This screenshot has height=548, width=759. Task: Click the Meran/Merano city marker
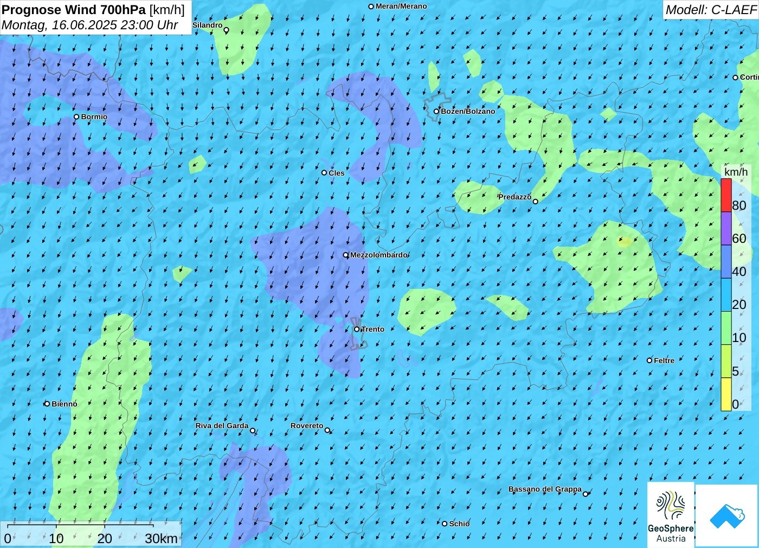click(371, 7)
